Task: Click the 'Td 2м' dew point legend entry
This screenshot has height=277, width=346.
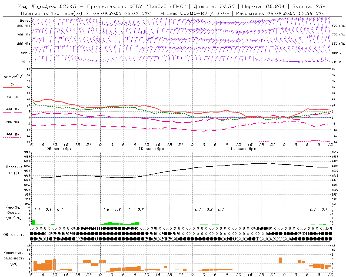Action: (x=13, y=97)
